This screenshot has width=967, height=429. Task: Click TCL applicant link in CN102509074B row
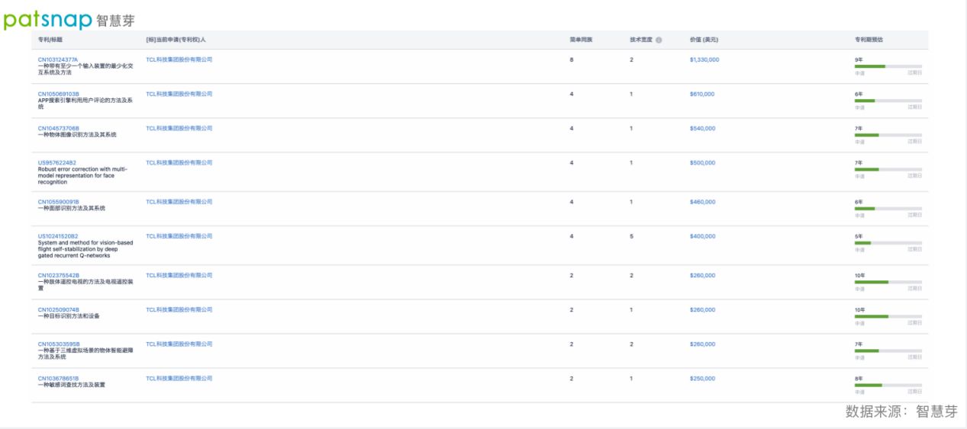click(x=179, y=309)
